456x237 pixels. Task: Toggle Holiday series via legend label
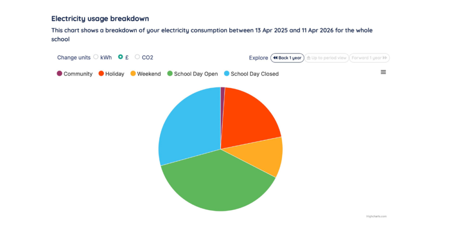[x=114, y=74]
